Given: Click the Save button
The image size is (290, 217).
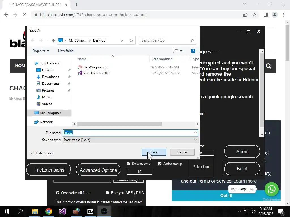Looking at the screenshot, I should pyautogui.click(x=154, y=152).
